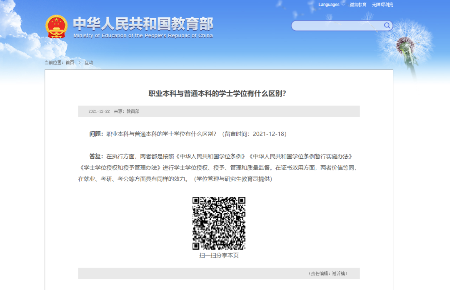Click the national emblem logo
450x290 pixels.
click(x=56, y=27)
